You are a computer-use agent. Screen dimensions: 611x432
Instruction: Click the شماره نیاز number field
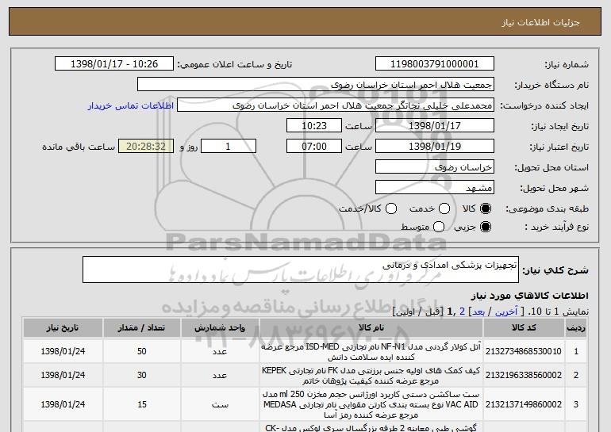tap(435, 64)
